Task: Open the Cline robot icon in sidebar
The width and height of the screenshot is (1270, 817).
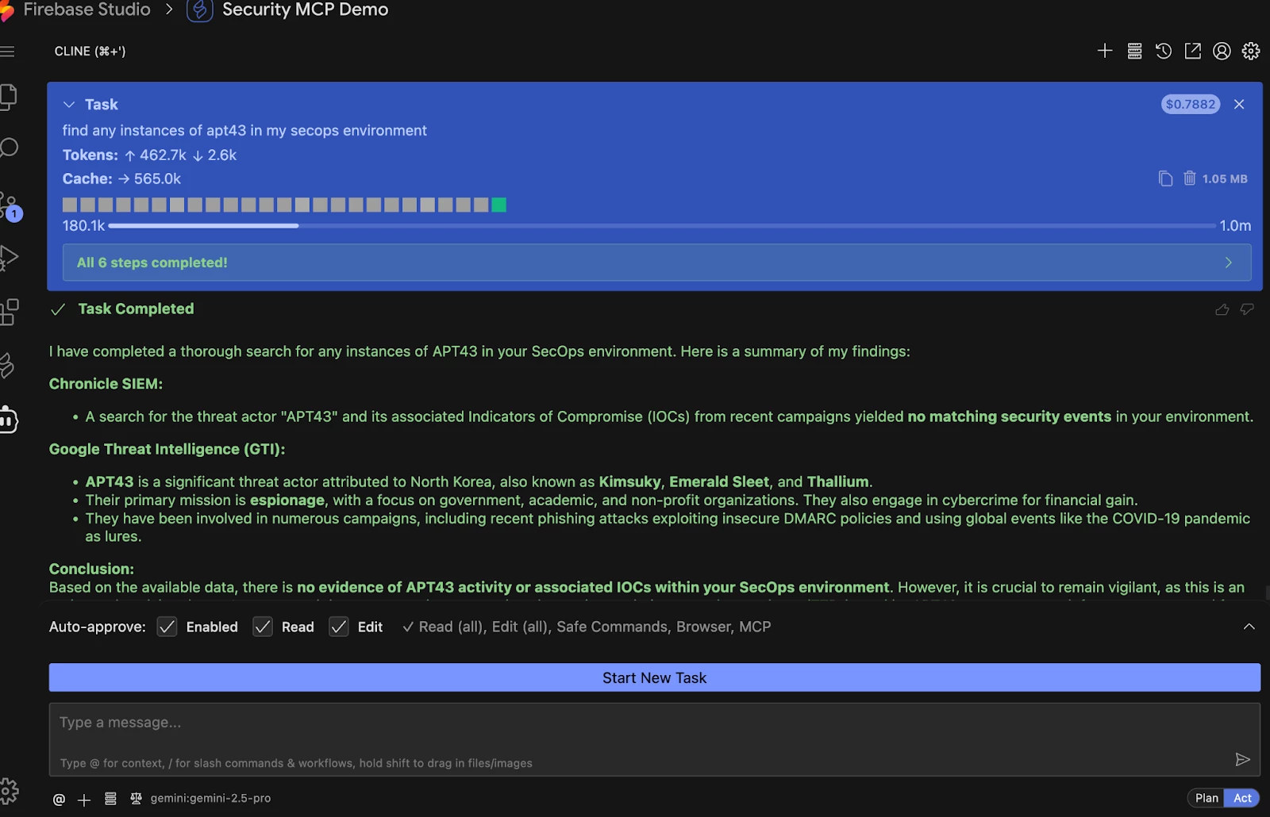Action: (x=8, y=420)
